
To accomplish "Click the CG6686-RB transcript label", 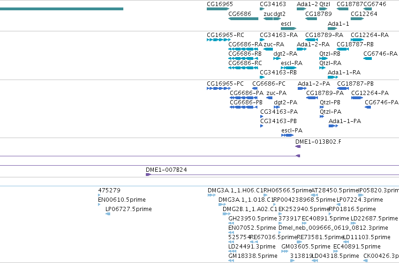I will click(245, 54).
